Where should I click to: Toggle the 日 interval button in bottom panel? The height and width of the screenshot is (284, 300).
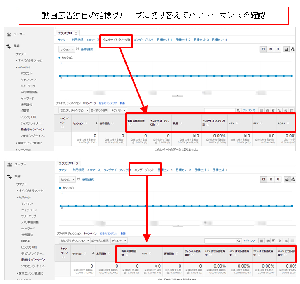point(263,179)
